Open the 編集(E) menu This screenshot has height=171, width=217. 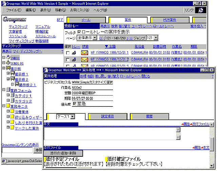point(31,10)
